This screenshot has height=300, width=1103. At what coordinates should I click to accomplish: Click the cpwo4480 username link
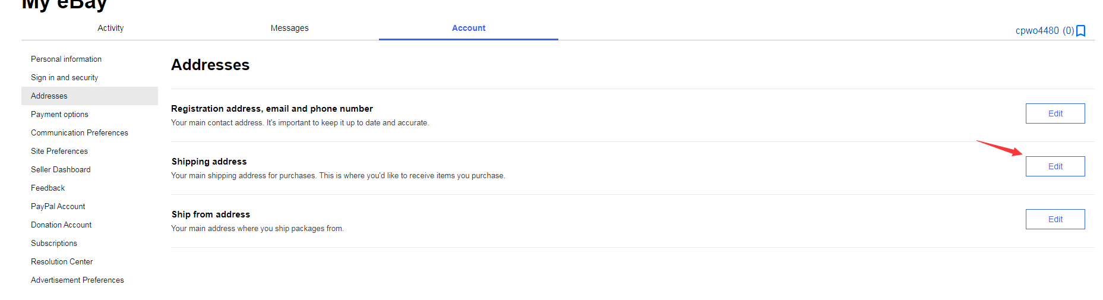point(1036,30)
